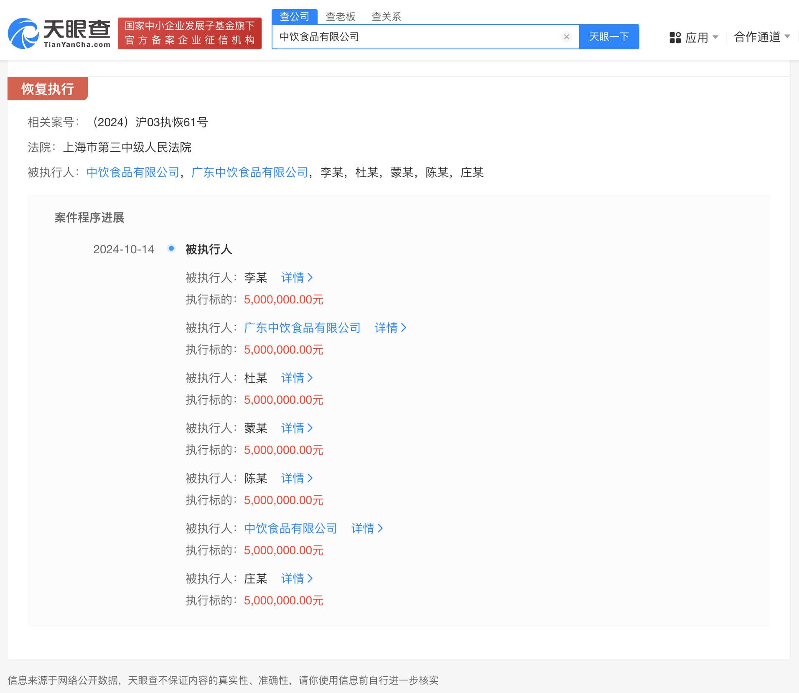The width and height of the screenshot is (799, 693).
Task: Open 详情 for 陈某
Action: [297, 478]
